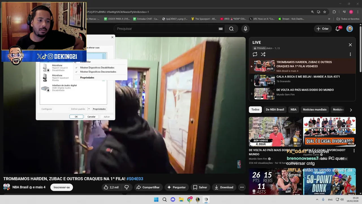Image resolution: width=362 pixels, height=204 pixels.
Task: Open Definir padrão dropdown arrow
Action: pos(89,109)
